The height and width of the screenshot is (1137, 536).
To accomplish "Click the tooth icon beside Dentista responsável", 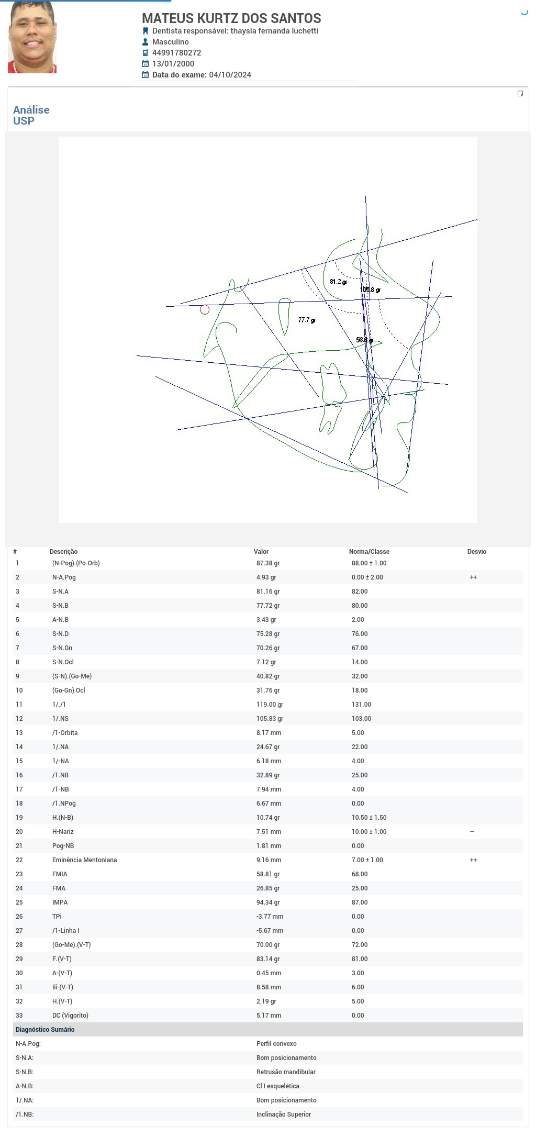I will tap(146, 31).
